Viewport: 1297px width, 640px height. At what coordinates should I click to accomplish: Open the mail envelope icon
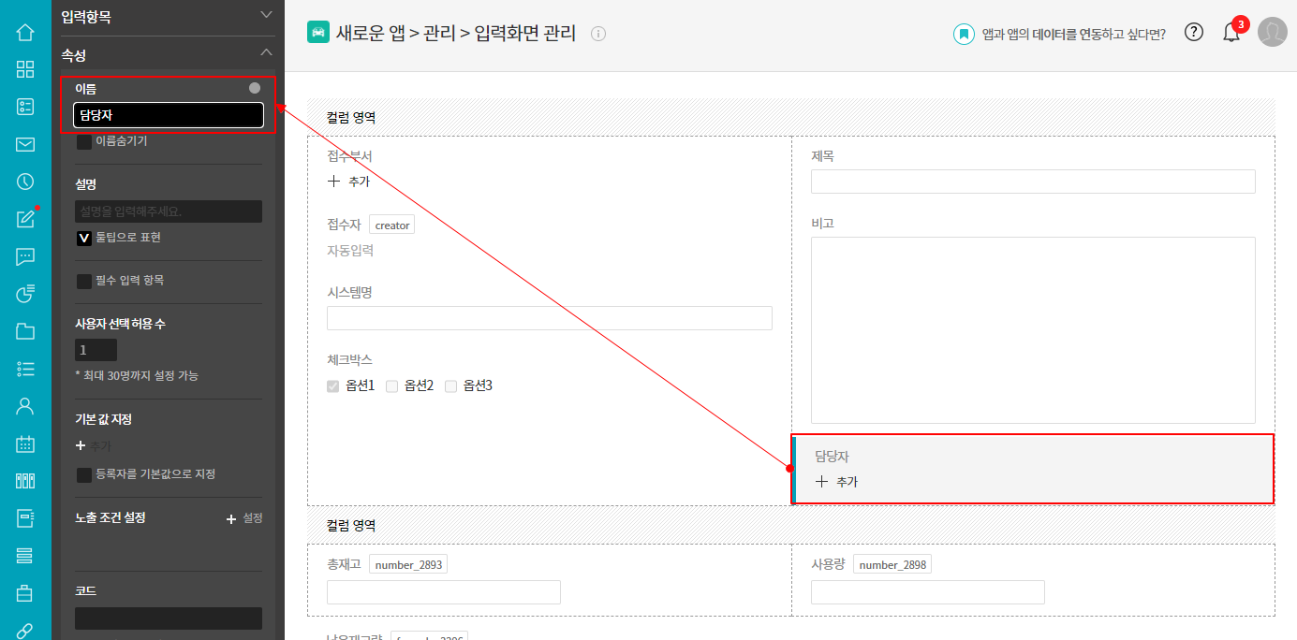(x=25, y=144)
